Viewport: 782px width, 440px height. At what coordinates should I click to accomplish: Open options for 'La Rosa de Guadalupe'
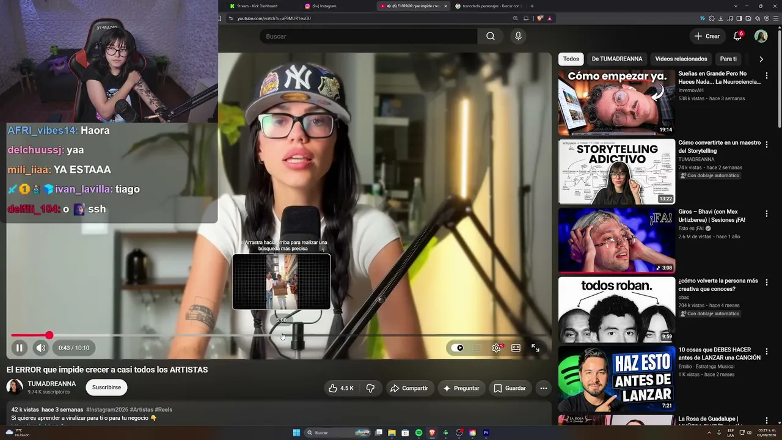tap(766, 421)
